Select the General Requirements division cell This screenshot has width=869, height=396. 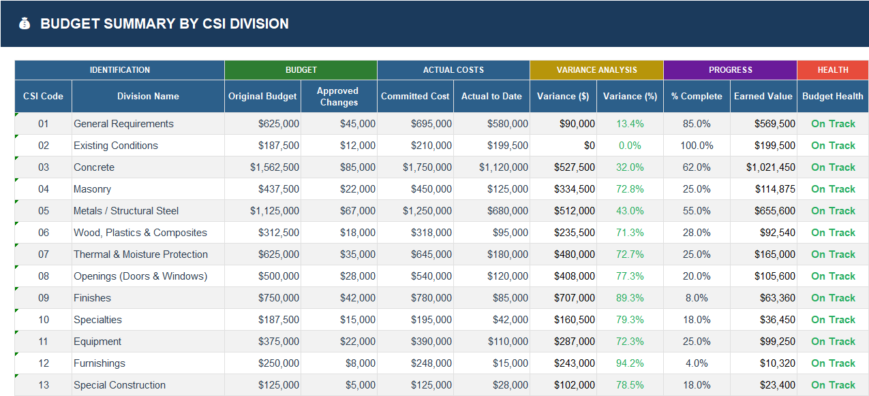(148, 124)
